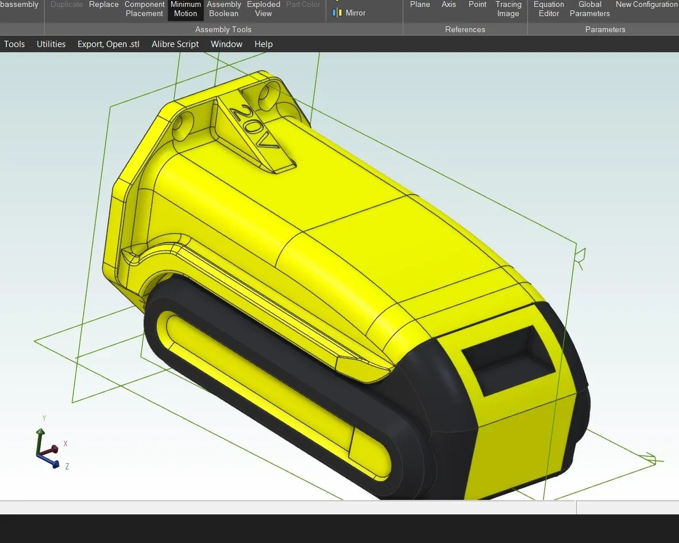Start the Assembly Boolean tool
Screen dimensions: 679x543
223,9
